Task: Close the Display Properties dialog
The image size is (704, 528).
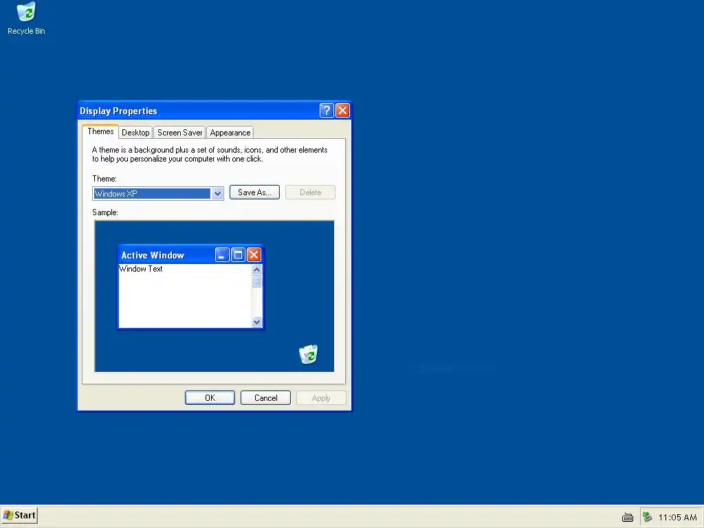Action: (x=342, y=111)
